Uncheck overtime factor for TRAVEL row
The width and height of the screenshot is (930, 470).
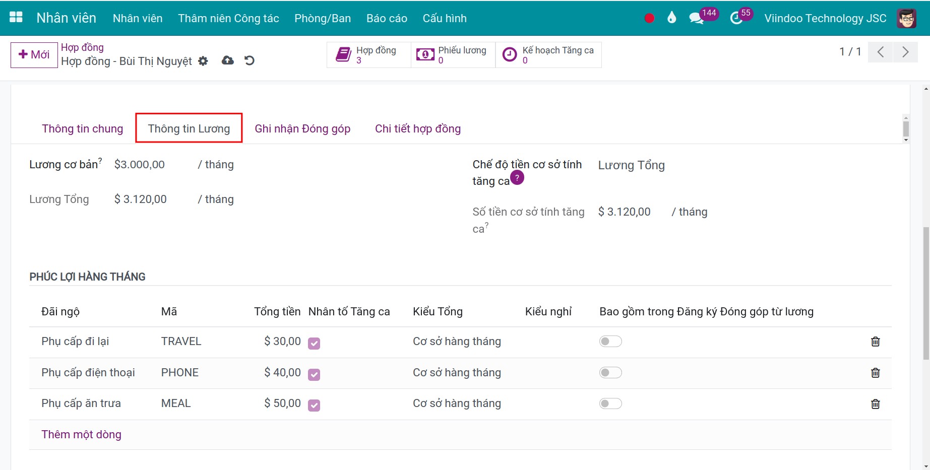coord(314,344)
